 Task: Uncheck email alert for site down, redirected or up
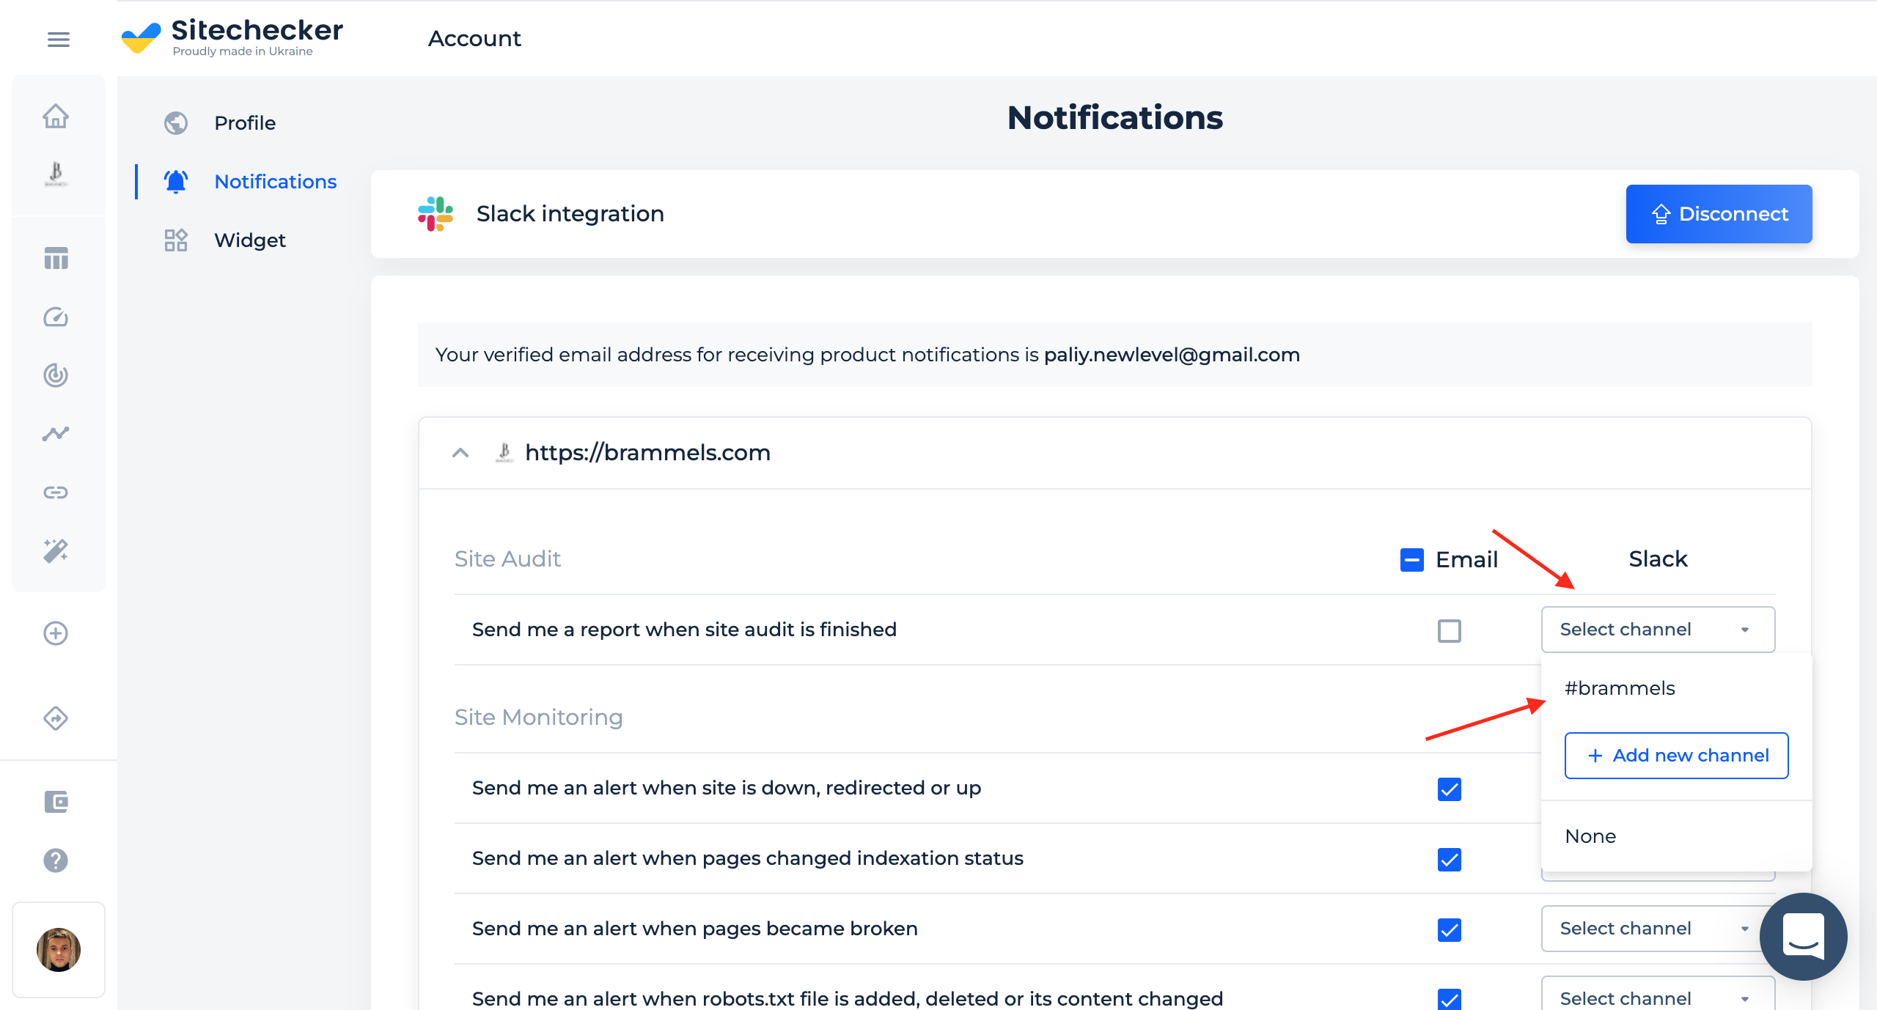[1450, 789]
